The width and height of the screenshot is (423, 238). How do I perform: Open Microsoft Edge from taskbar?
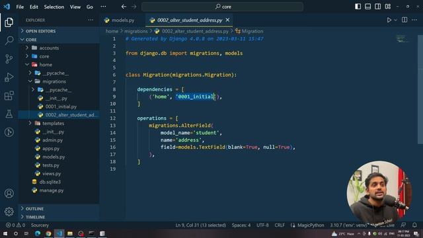(38, 233)
